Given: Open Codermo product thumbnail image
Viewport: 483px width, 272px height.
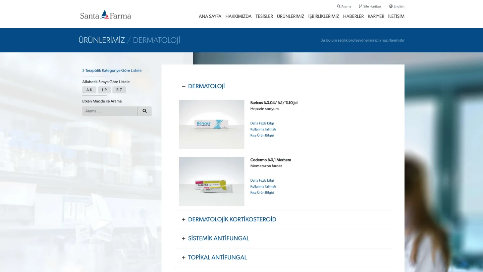Looking at the screenshot, I should click(x=212, y=181).
